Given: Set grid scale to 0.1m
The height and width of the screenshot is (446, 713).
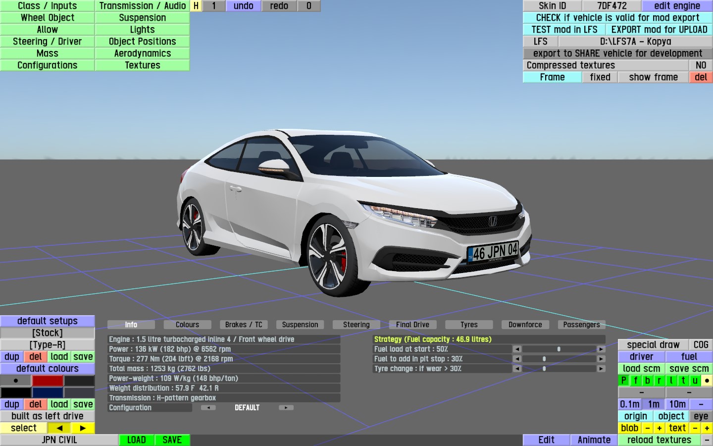Looking at the screenshot, I should click(x=629, y=404).
